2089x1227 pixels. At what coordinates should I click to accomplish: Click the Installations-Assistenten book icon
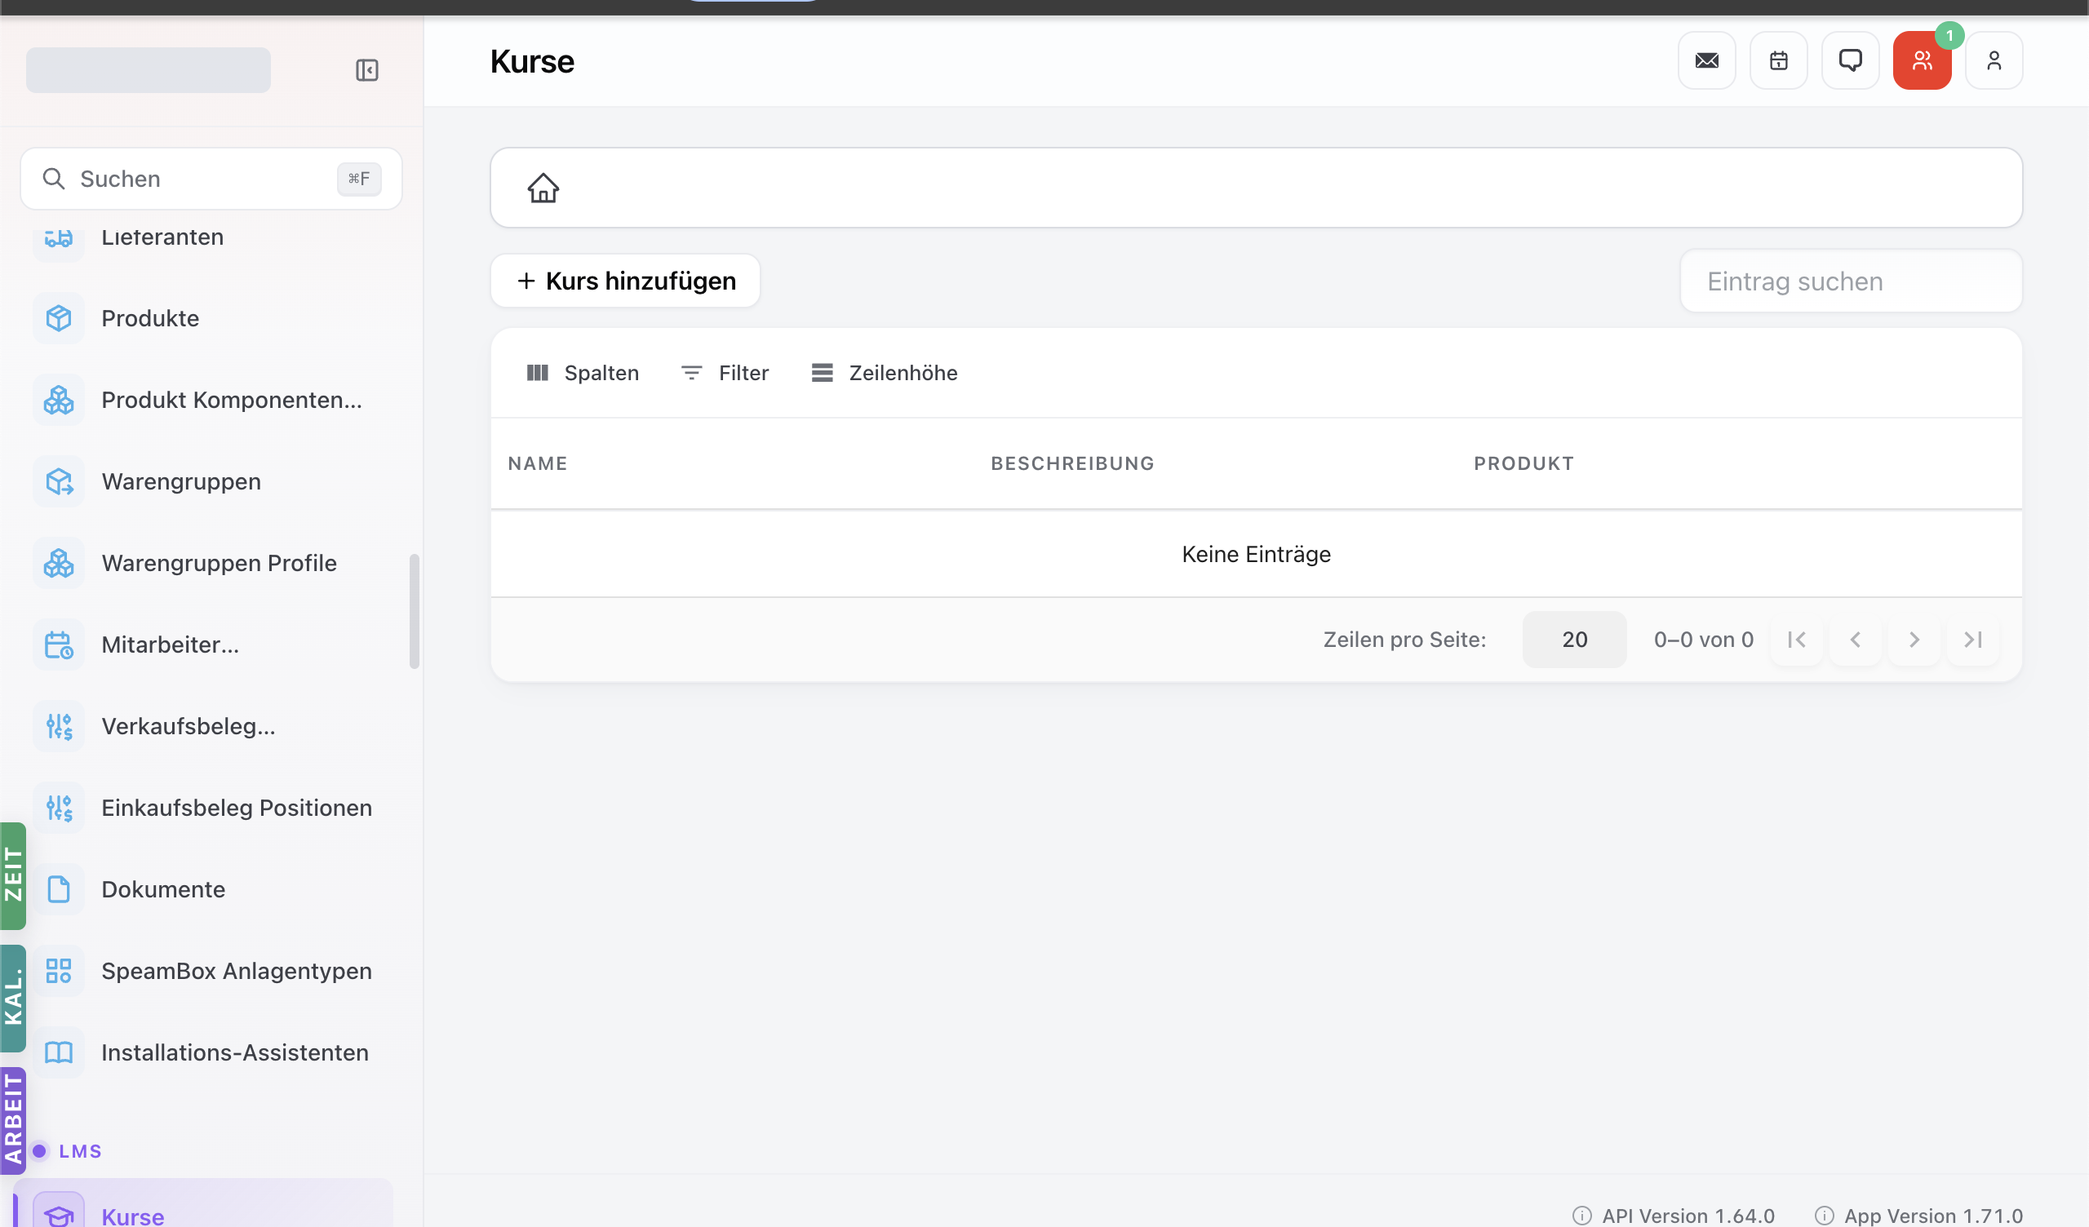(x=59, y=1053)
